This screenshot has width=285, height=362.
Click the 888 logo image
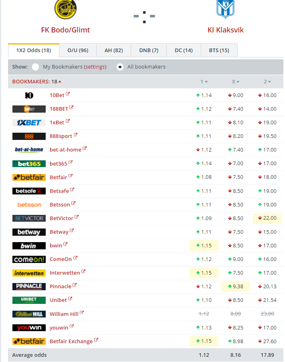point(29,136)
